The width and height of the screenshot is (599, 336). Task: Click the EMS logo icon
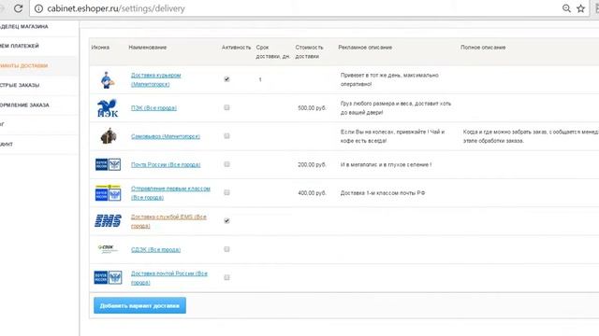(x=108, y=221)
